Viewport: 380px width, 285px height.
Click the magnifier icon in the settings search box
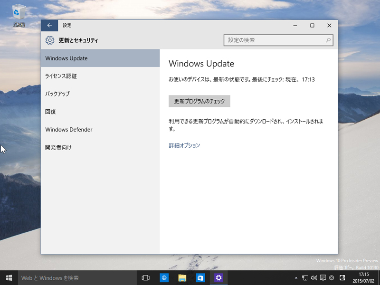(328, 40)
